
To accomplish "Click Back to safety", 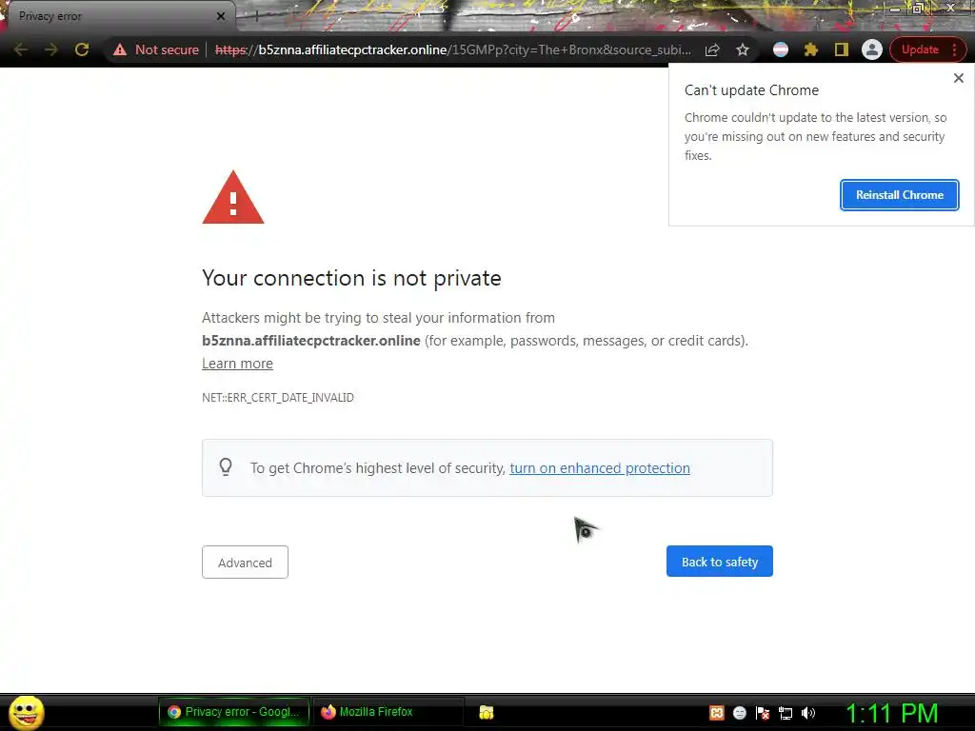I will [720, 562].
